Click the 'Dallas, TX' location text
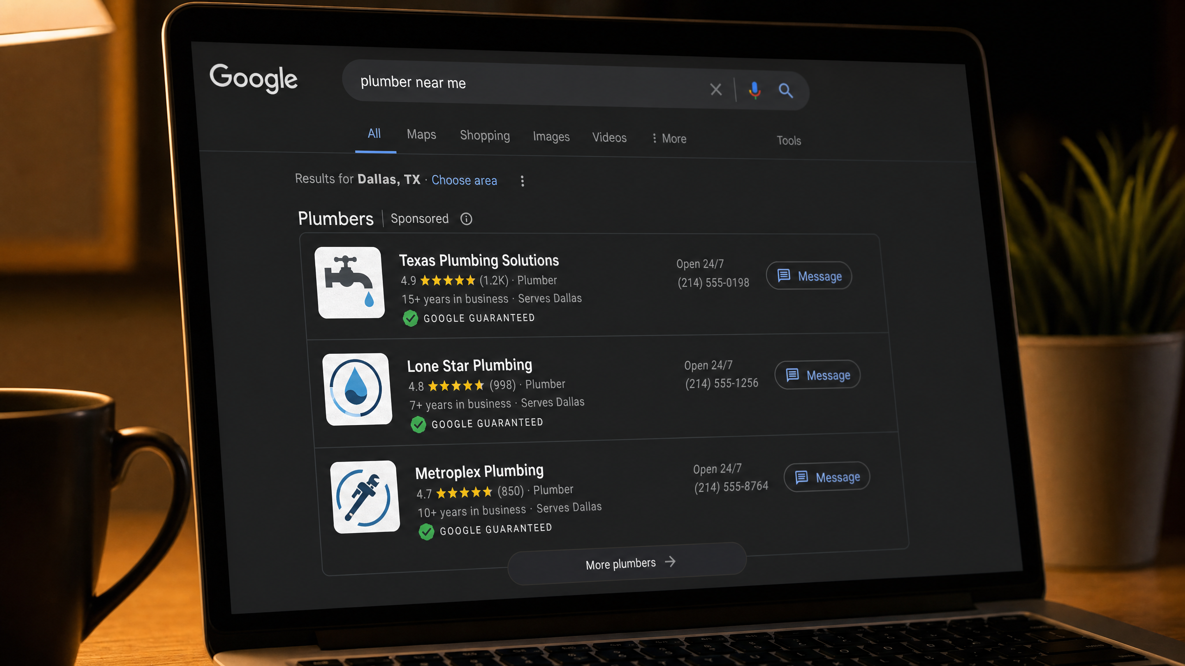This screenshot has width=1185, height=666. tap(389, 179)
